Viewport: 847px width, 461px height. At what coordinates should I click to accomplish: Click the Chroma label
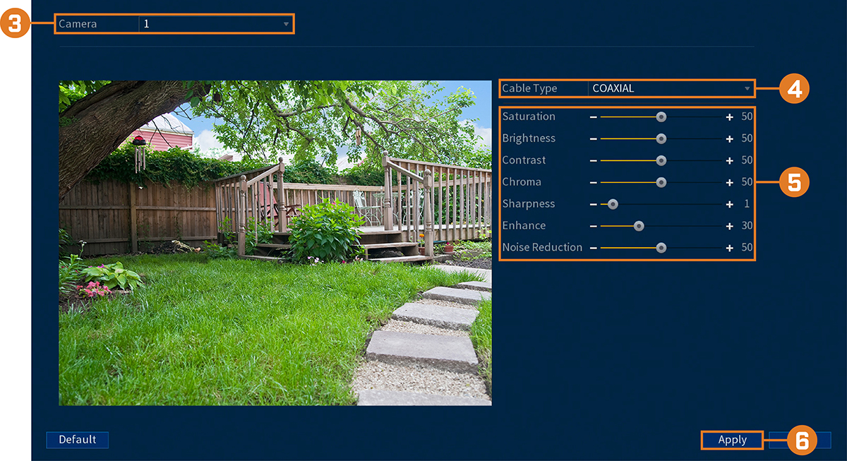click(522, 182)
